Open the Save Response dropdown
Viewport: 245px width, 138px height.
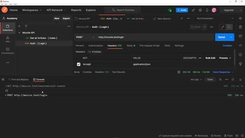coord(223,72)
